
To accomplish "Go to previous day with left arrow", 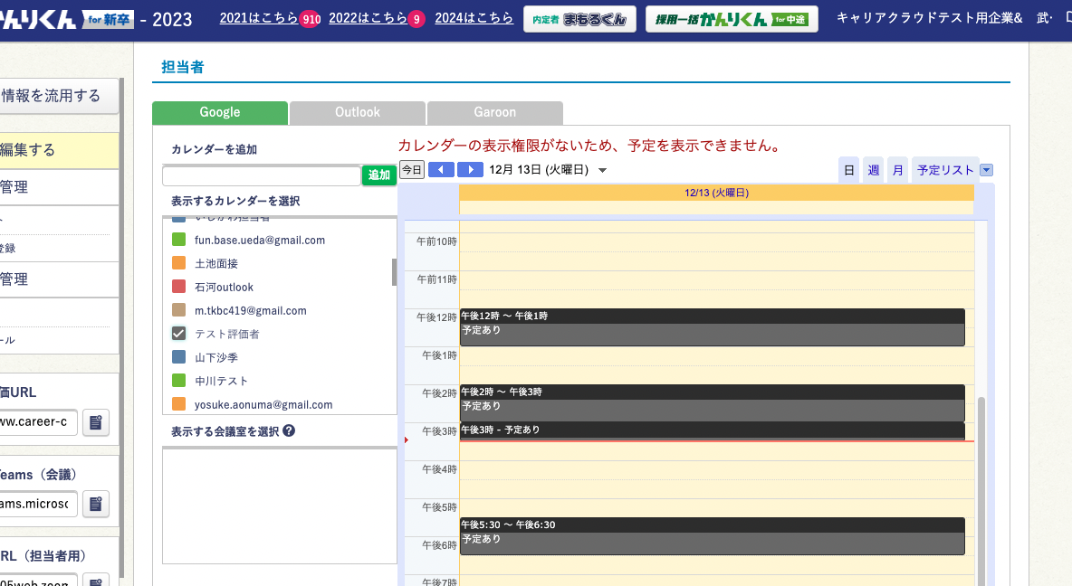I will 441,170.
